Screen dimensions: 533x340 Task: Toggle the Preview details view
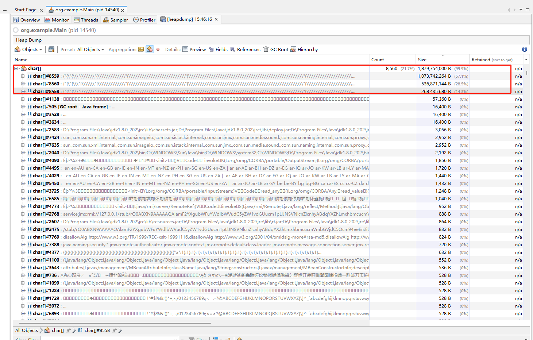tap(194, 50)
